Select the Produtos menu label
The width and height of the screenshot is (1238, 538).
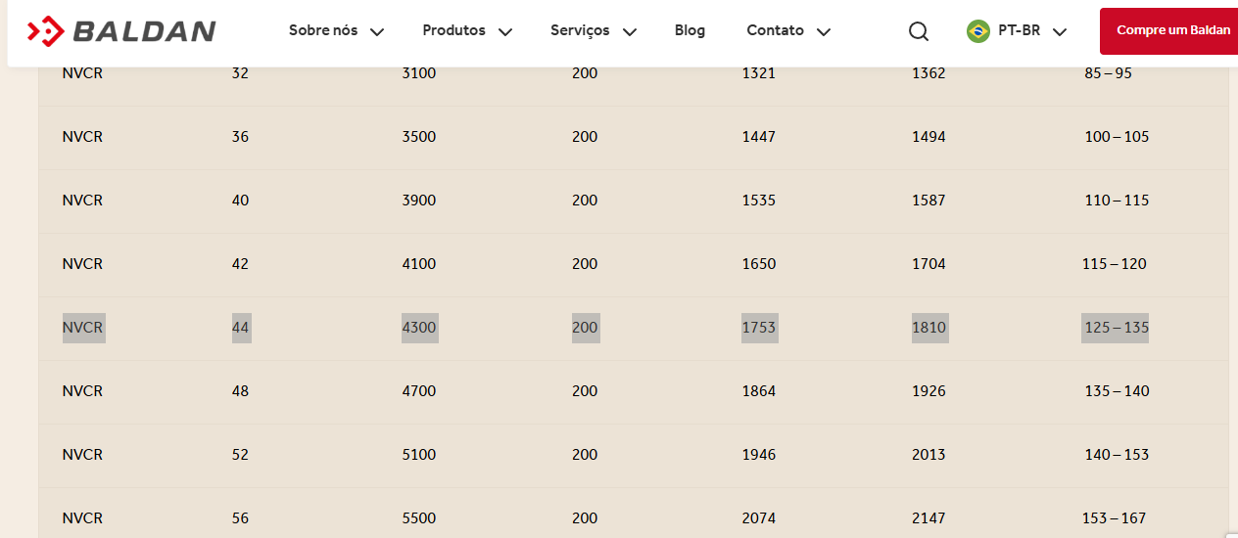coord(453,30)
